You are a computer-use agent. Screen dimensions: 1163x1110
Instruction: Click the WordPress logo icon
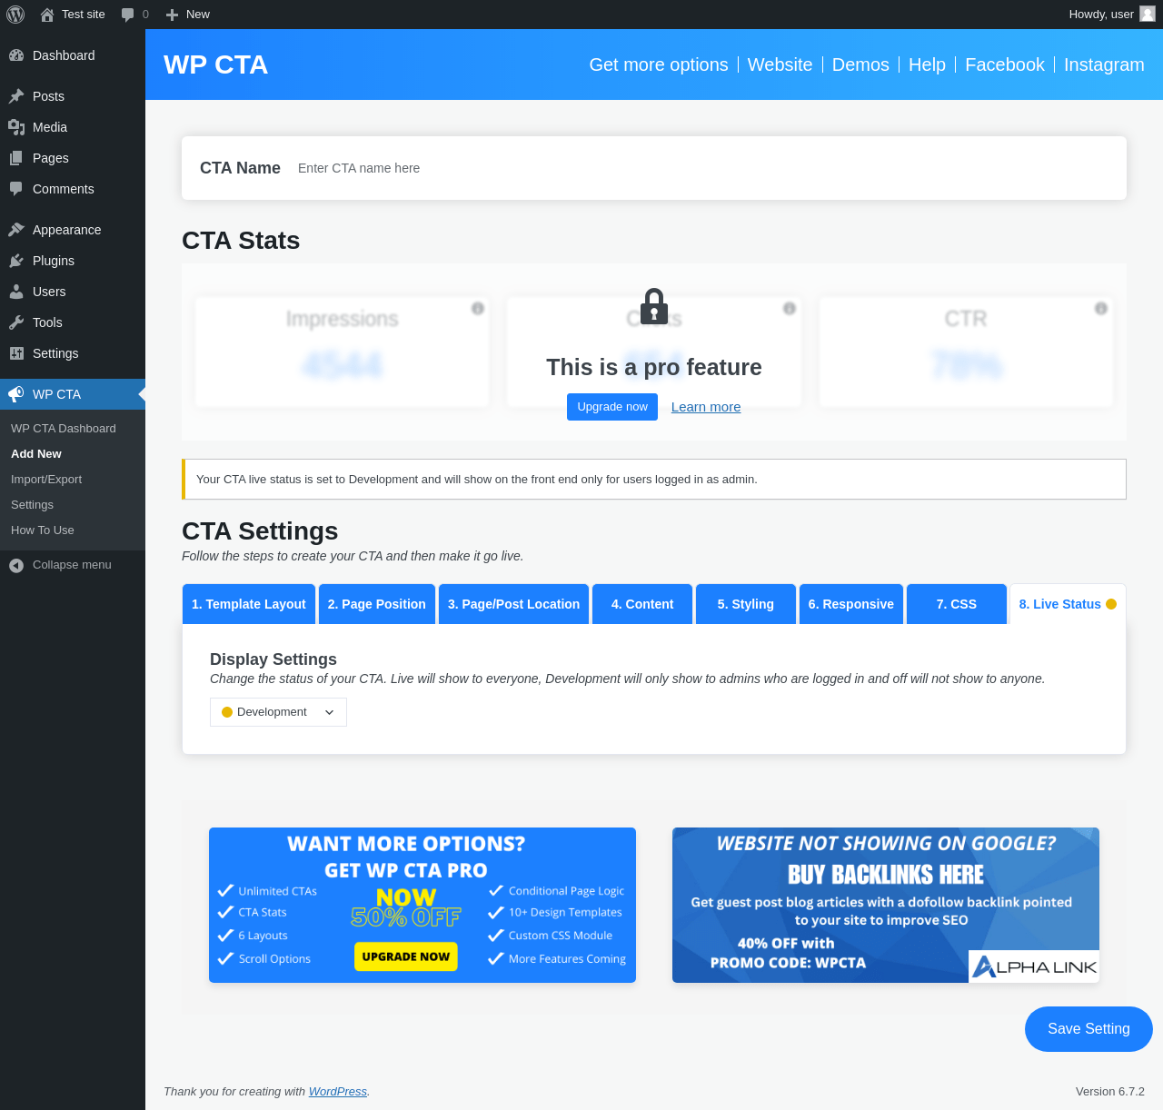pos(15,15)
